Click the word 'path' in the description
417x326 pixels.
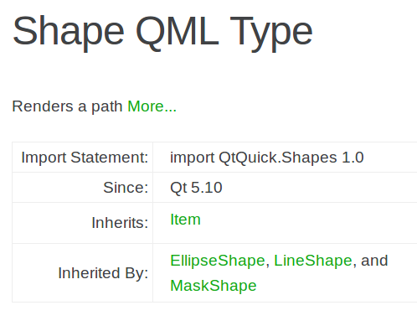pyautogui.click(x=107, y=106)
